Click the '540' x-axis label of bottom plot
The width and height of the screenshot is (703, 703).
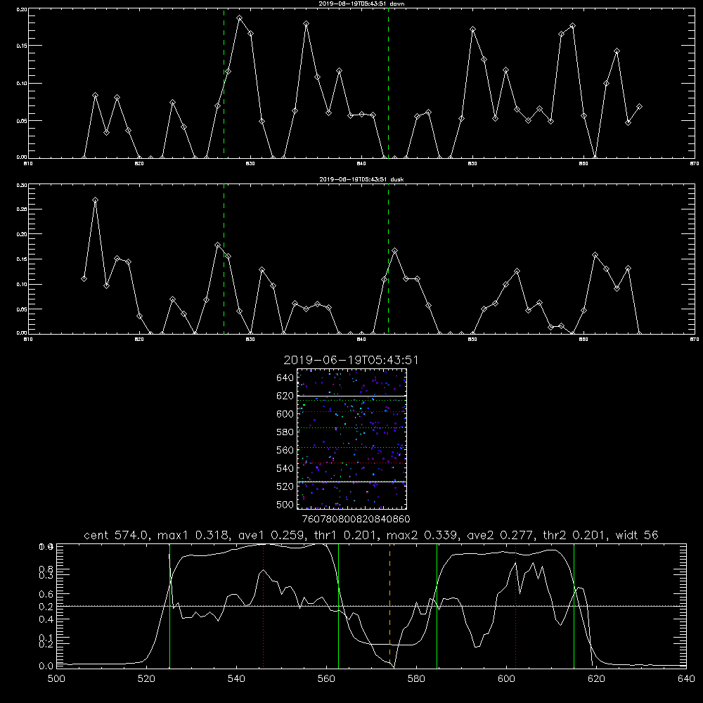[236, 679]
